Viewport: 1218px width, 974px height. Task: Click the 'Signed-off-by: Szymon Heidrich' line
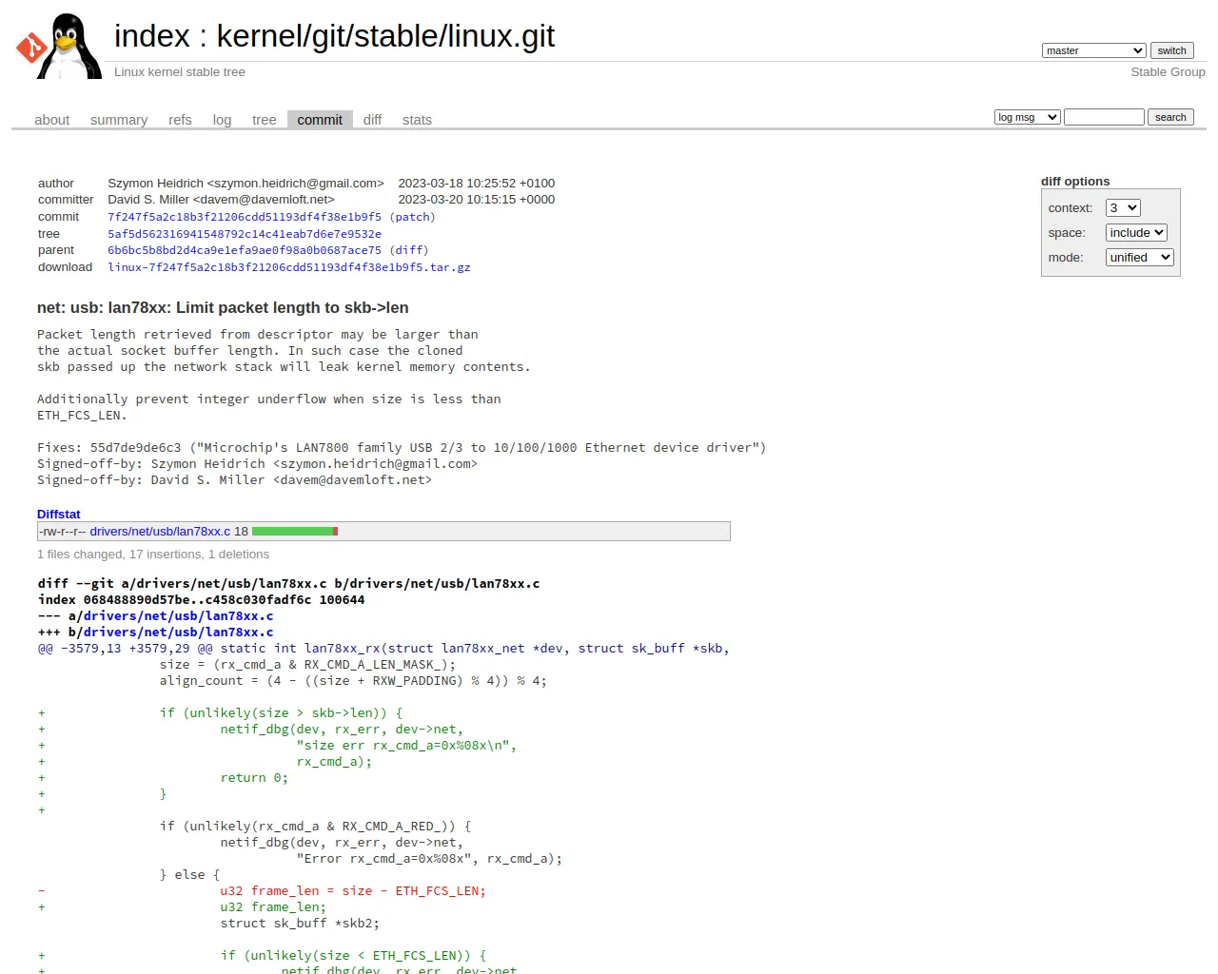[x=257, y=464]
